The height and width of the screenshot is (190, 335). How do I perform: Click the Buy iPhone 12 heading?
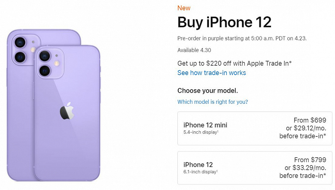[x=224, y=22]
